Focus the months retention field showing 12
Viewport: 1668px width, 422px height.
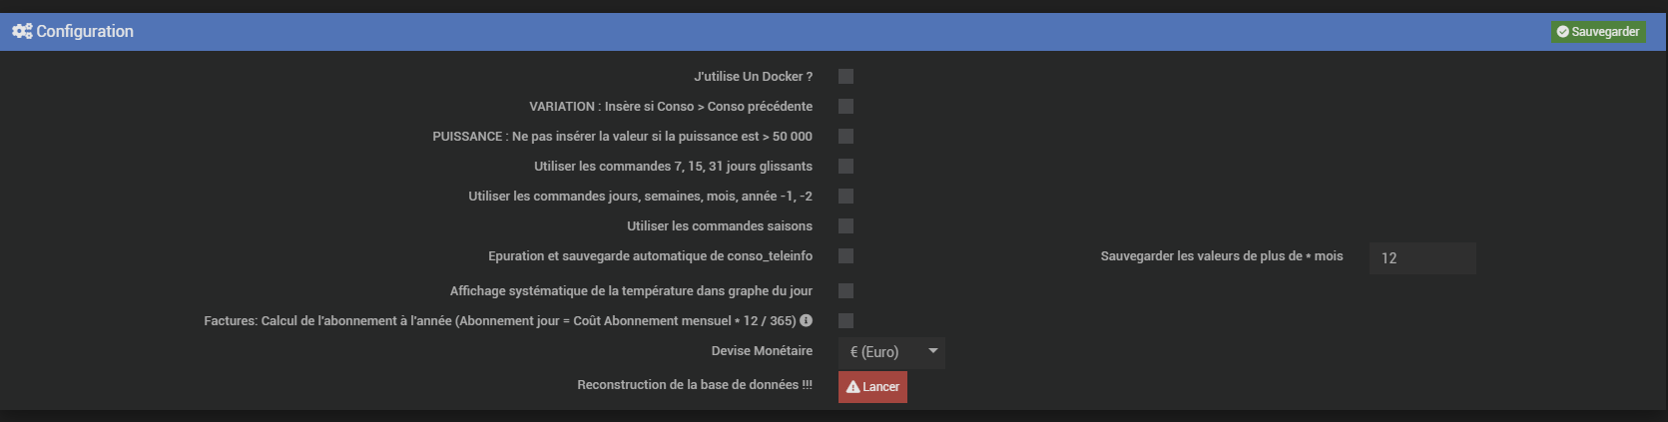[1421, 258]
